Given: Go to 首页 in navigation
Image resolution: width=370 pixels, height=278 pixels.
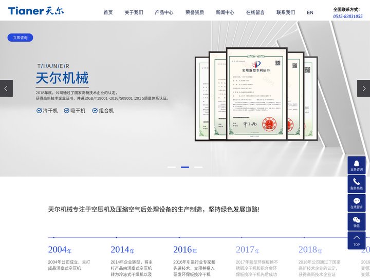Looking at the screenshot, I should point(108,12).
